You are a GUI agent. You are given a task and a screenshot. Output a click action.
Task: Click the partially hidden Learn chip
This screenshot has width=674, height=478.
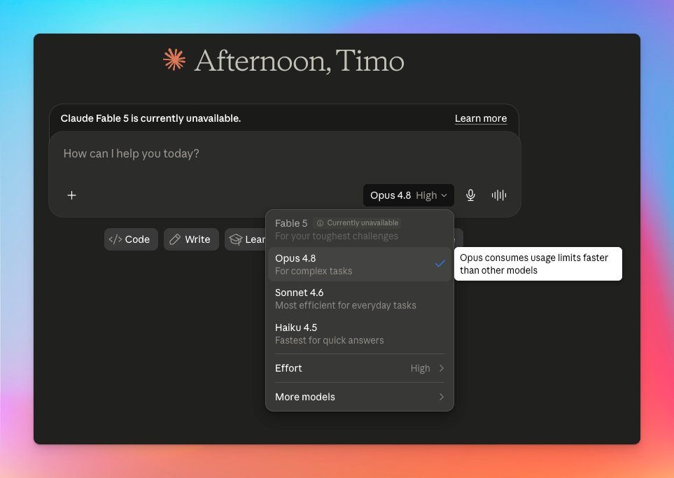[246, 239]
